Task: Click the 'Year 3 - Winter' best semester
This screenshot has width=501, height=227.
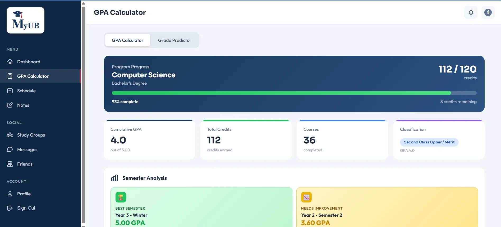Action: 131,215
